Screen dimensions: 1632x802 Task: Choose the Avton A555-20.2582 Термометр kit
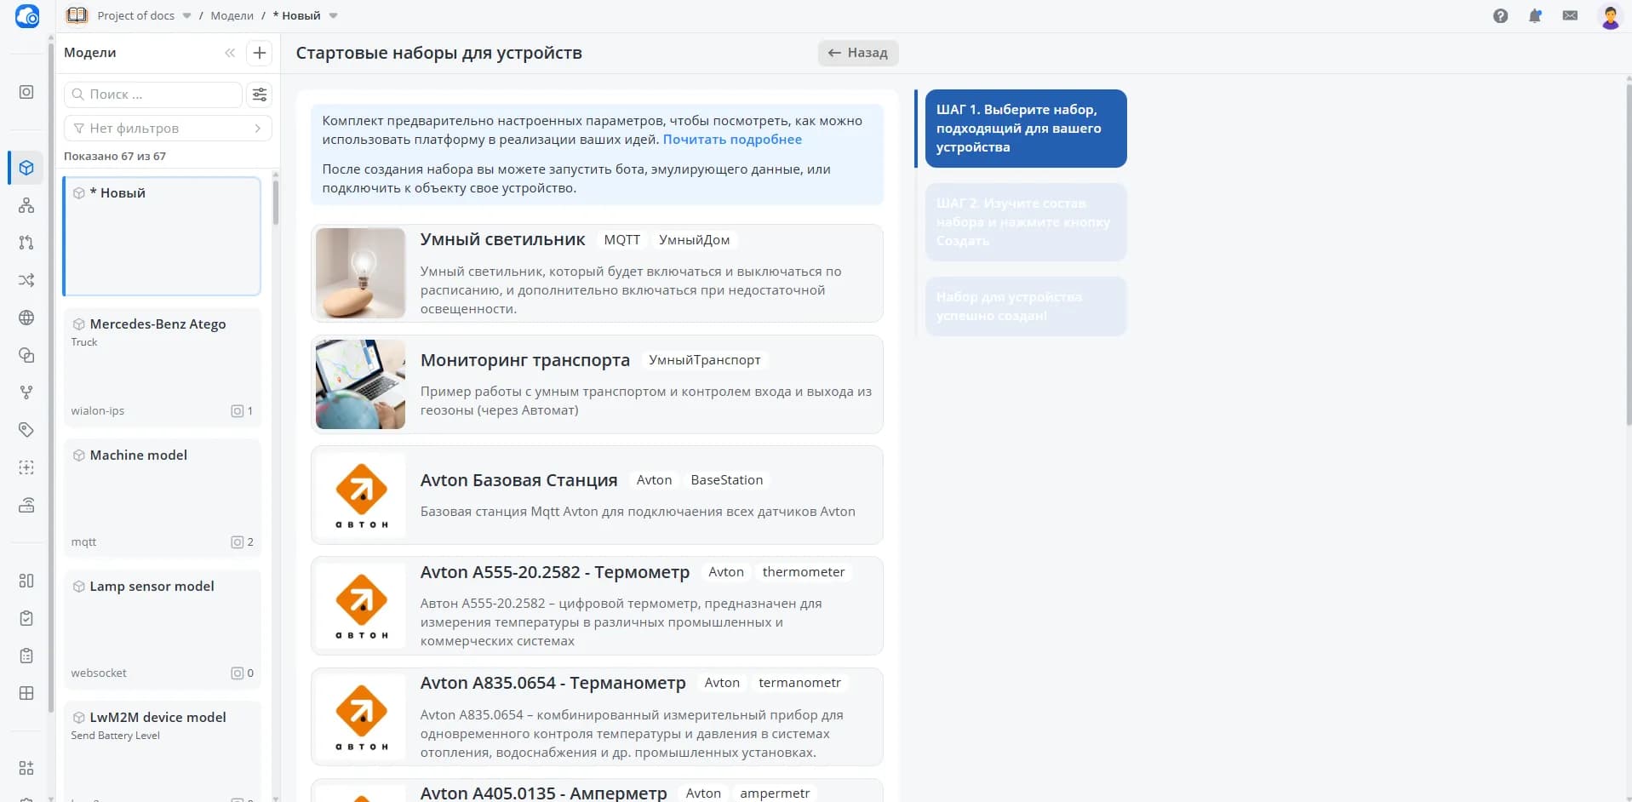pos(597,606)
